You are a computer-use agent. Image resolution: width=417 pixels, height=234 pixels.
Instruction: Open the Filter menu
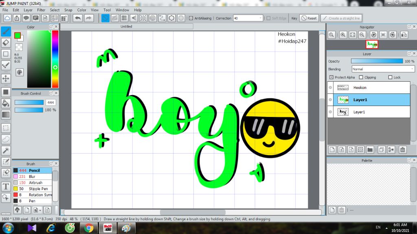(x=41, y=10)
